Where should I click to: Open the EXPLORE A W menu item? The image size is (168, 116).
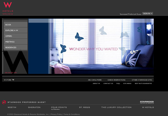[16, 30]
